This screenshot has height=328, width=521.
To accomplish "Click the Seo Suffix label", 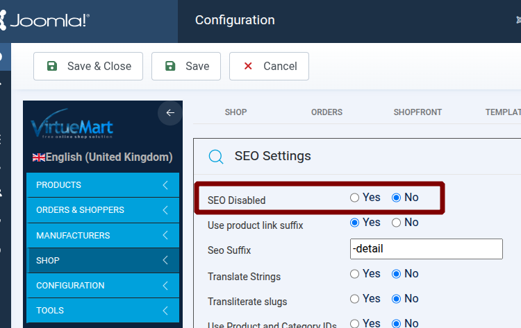I will click(229, 250).
